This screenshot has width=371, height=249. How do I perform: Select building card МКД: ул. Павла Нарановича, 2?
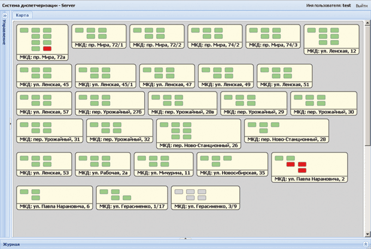pyautogui.click(x=309, y=168)
